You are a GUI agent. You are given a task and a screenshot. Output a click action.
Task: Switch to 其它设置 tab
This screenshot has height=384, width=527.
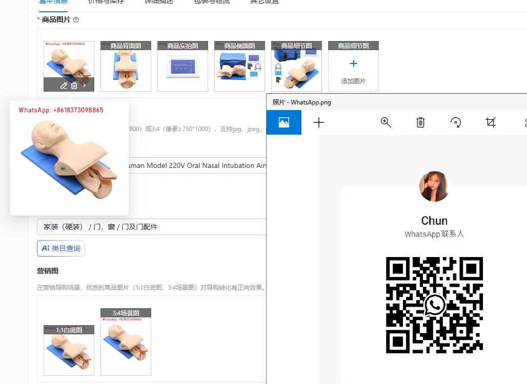pos(265,2)
